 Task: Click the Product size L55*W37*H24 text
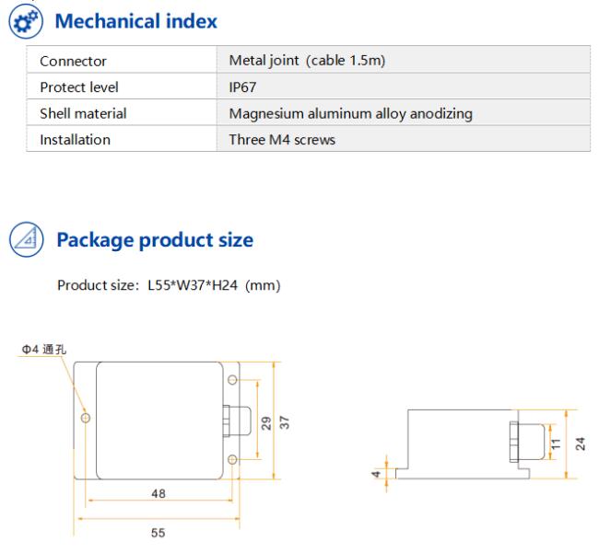(169, 285)
